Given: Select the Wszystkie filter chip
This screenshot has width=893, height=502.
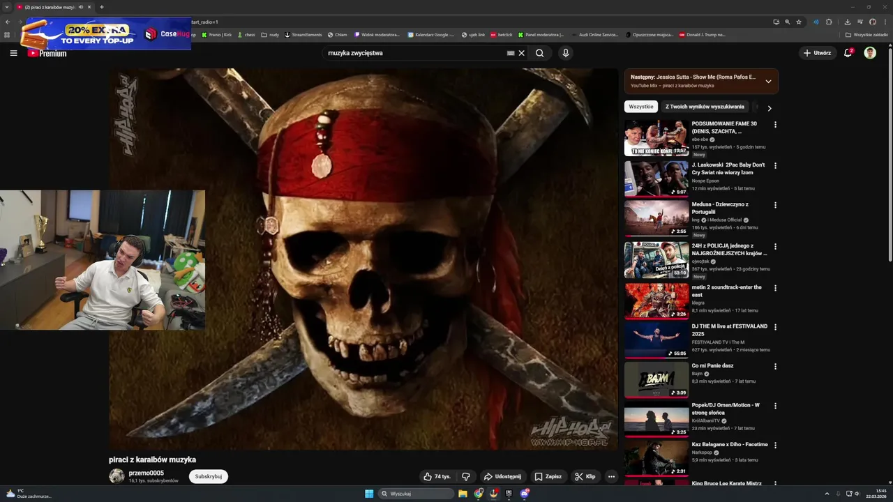Looking at the screenshot, I should click(641, 107).
